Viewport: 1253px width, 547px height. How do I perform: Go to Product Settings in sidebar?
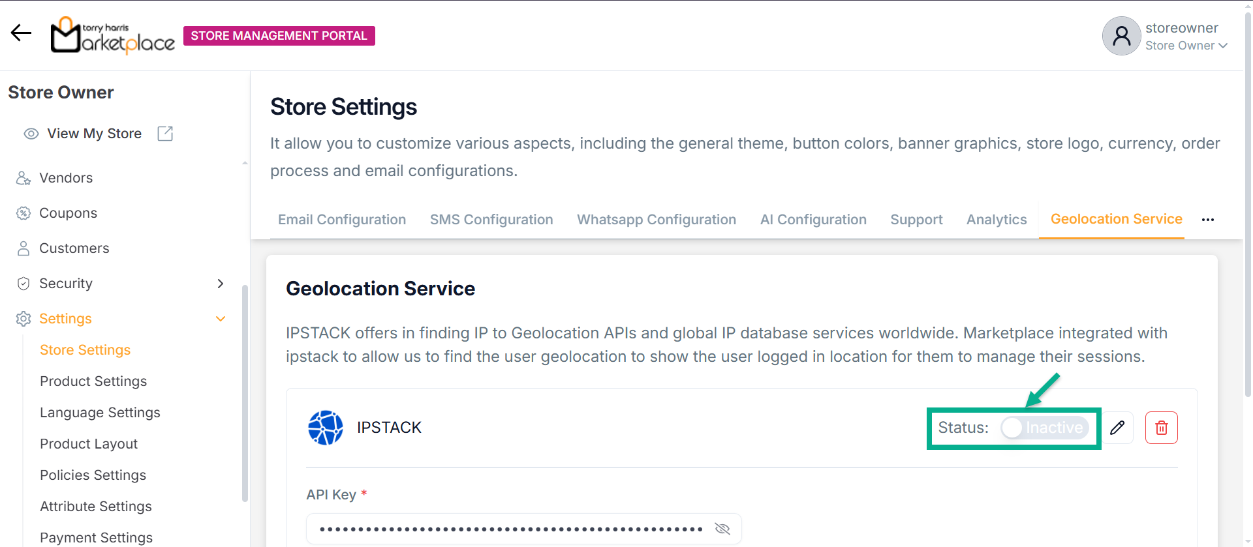(93, 381)
